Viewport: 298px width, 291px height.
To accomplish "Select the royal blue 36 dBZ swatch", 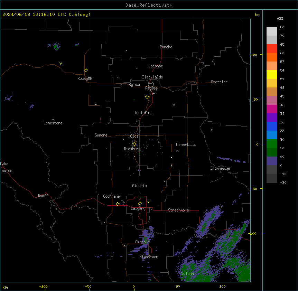I will (x=272, y=126).
